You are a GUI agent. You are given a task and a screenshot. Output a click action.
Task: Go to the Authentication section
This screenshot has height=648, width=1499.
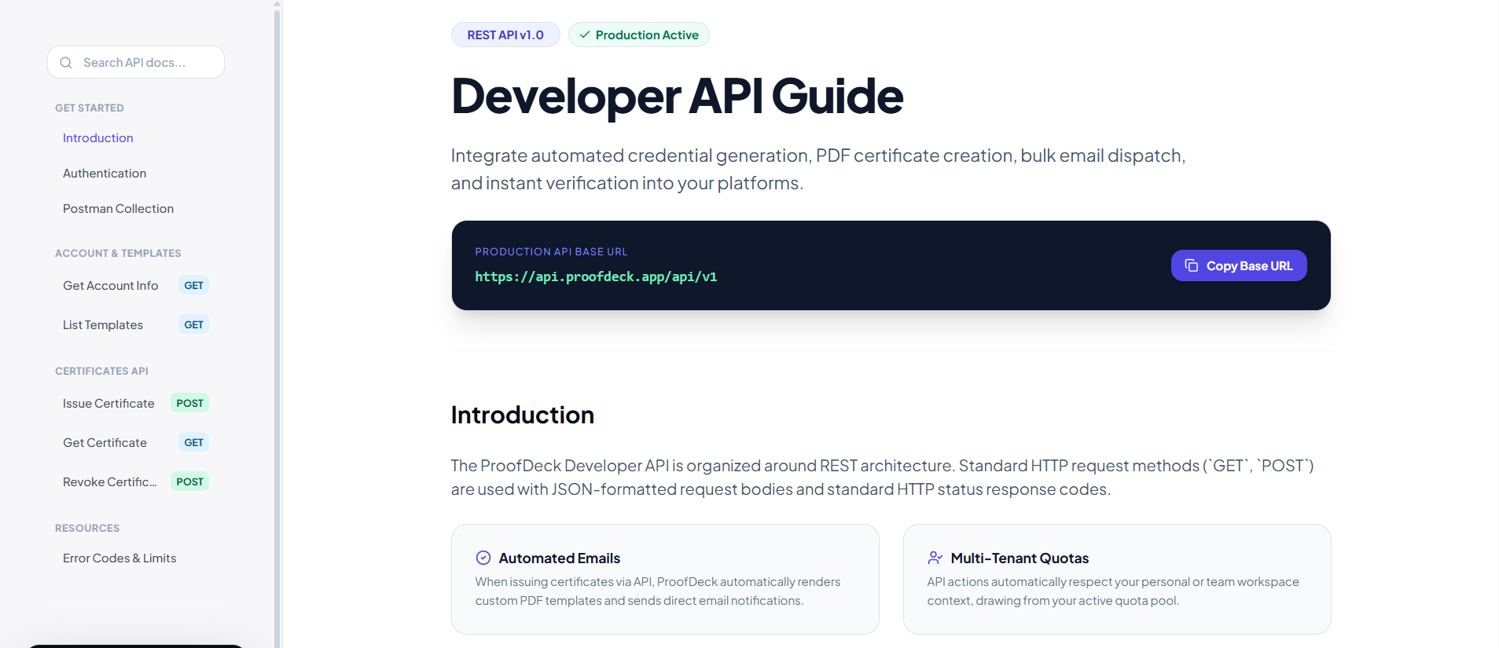pos(105,174)
